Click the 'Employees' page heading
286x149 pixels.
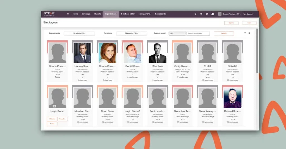(x=51, y=23)
